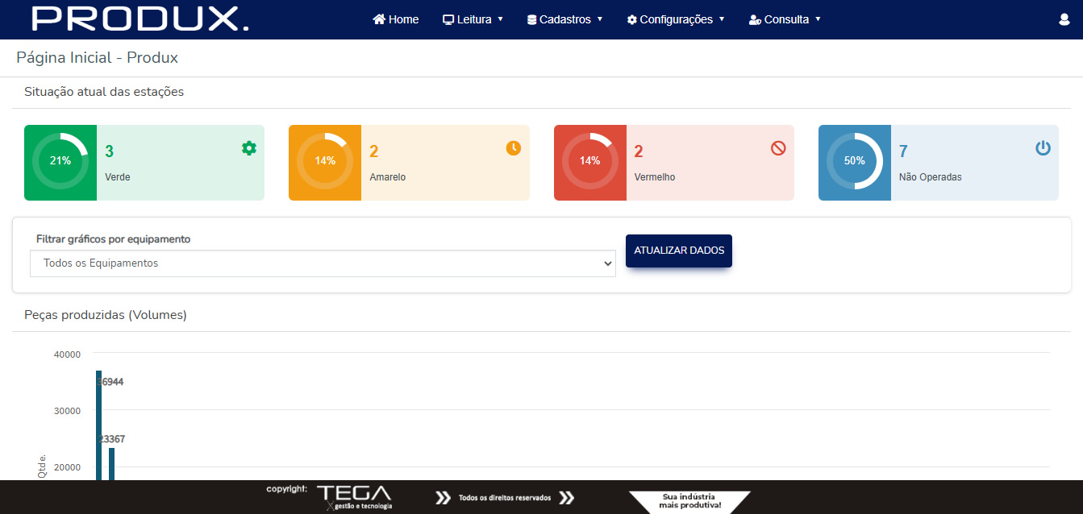Click the ATUALIZAR DADOS button
Image resolution: width=1083 pixels, height=514 pixels.
pos(679,251)
